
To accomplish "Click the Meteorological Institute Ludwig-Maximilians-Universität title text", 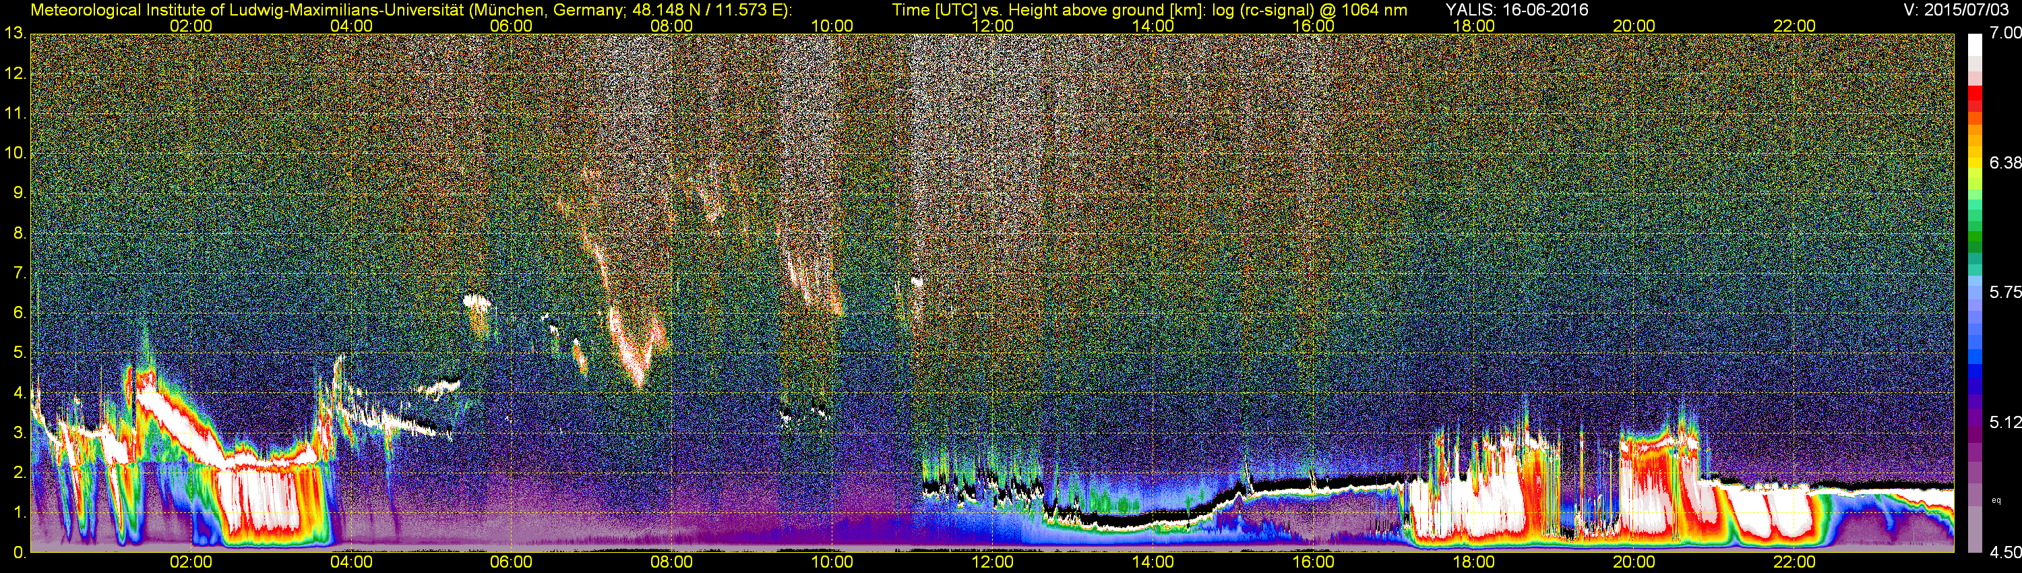I will [x=410, y=10].
